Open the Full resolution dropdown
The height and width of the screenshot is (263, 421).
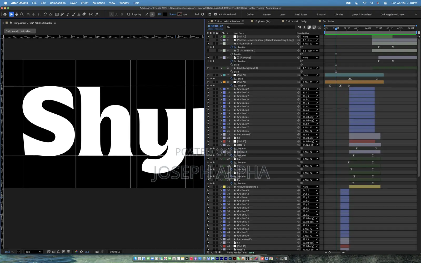[33, 252]
